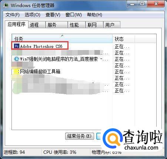Click the sort arrow above 任务 column
This screenshot has width=167, height=159.
[x=63, y=36]
